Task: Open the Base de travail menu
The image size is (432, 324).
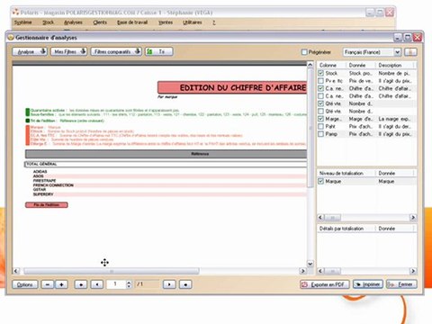Action: [x=132, y=22]
